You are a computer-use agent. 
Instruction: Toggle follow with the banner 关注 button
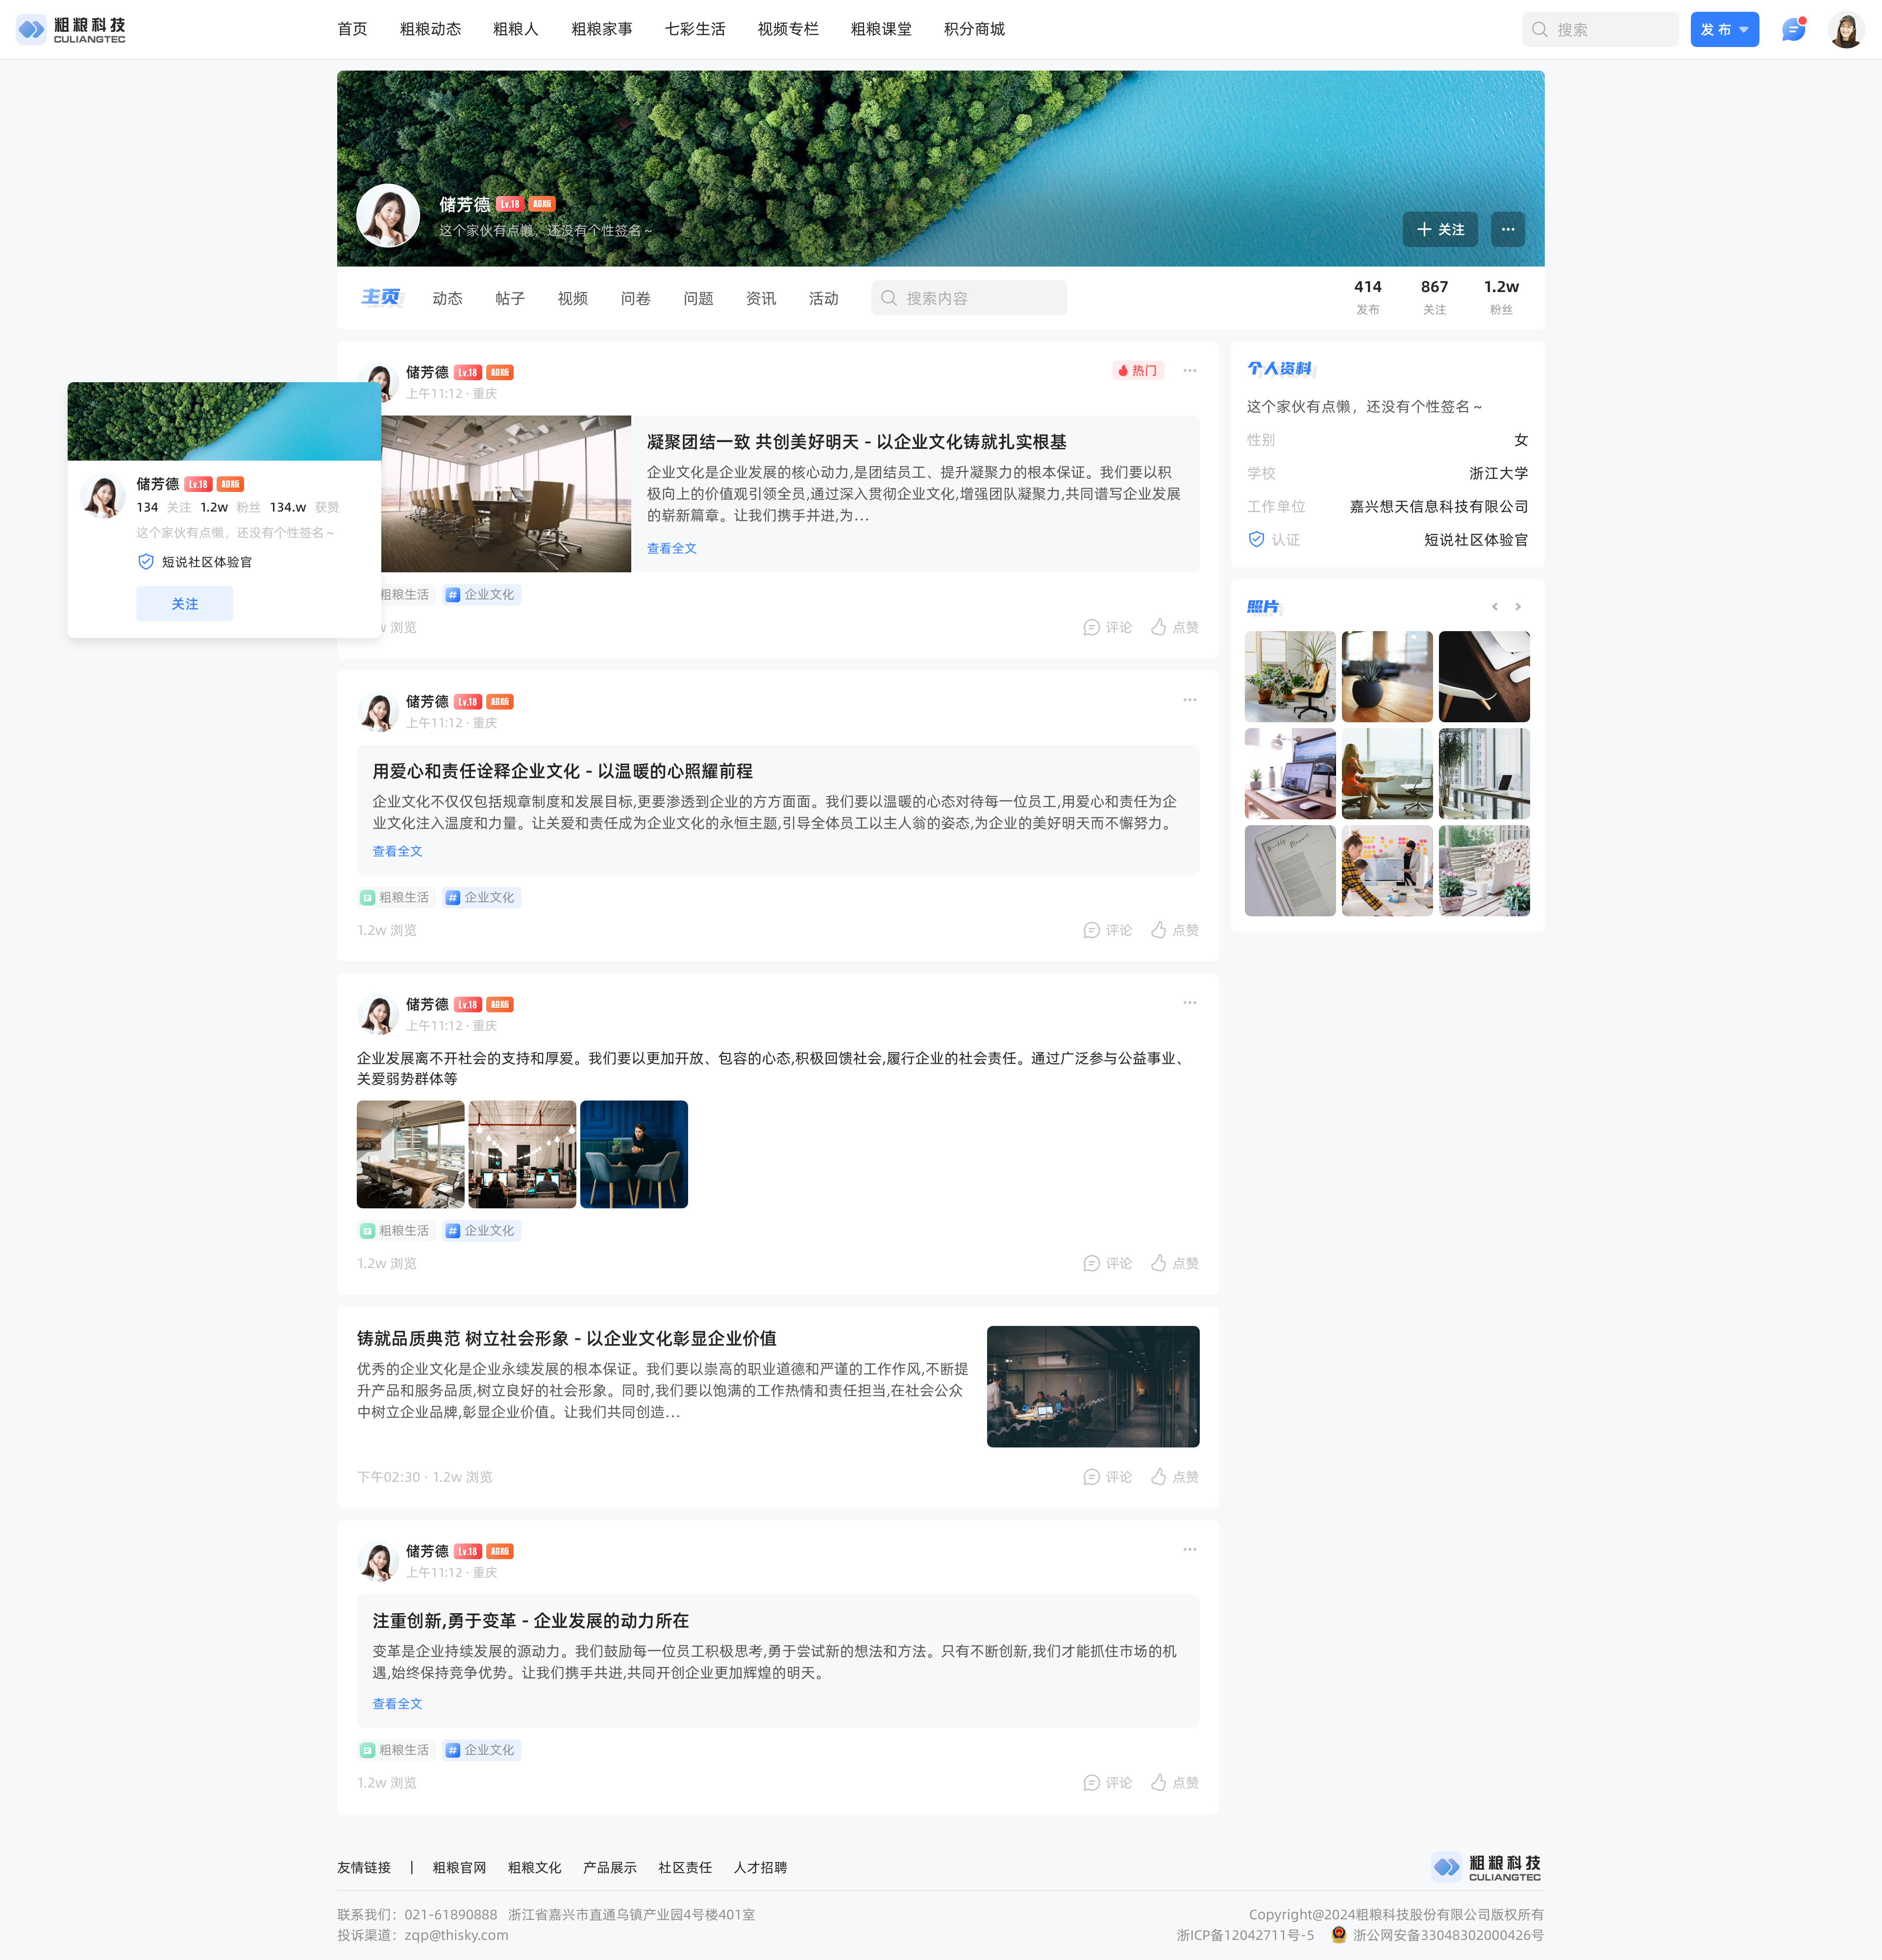(x=1439, y=229)
